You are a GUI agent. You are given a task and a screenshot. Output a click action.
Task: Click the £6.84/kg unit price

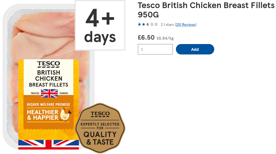click(x=165, y=38)
